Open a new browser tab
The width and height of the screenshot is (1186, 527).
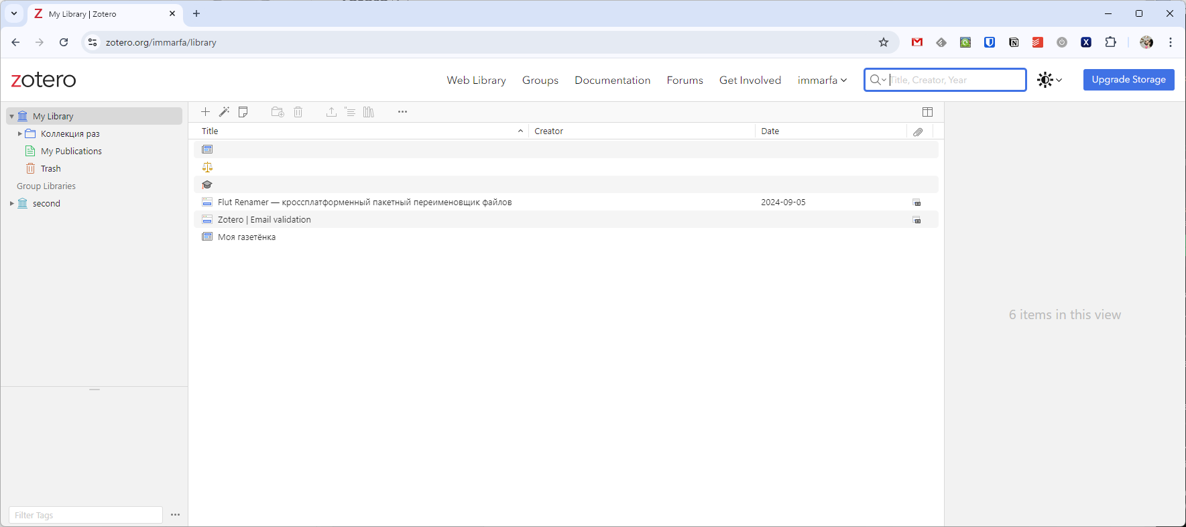click(196, 13)
